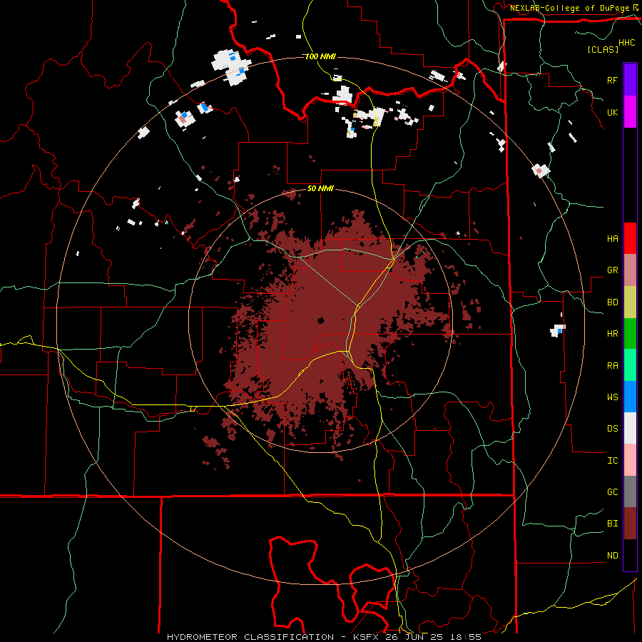Click the 'UK' legend label
Image resolution: width=642 pixels, height=642 pixels.
tap(612, 112)
